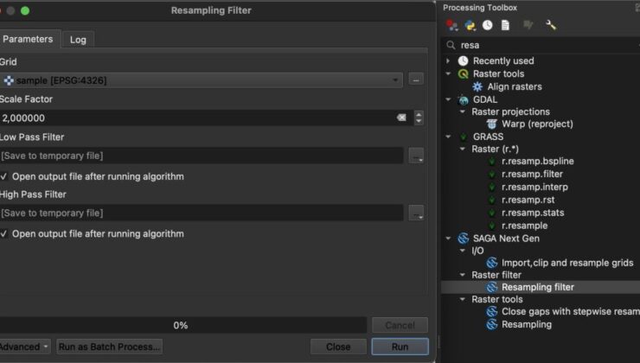Open Processing options wrench icon
Viewport: 640px width, 363px height.
551,25
